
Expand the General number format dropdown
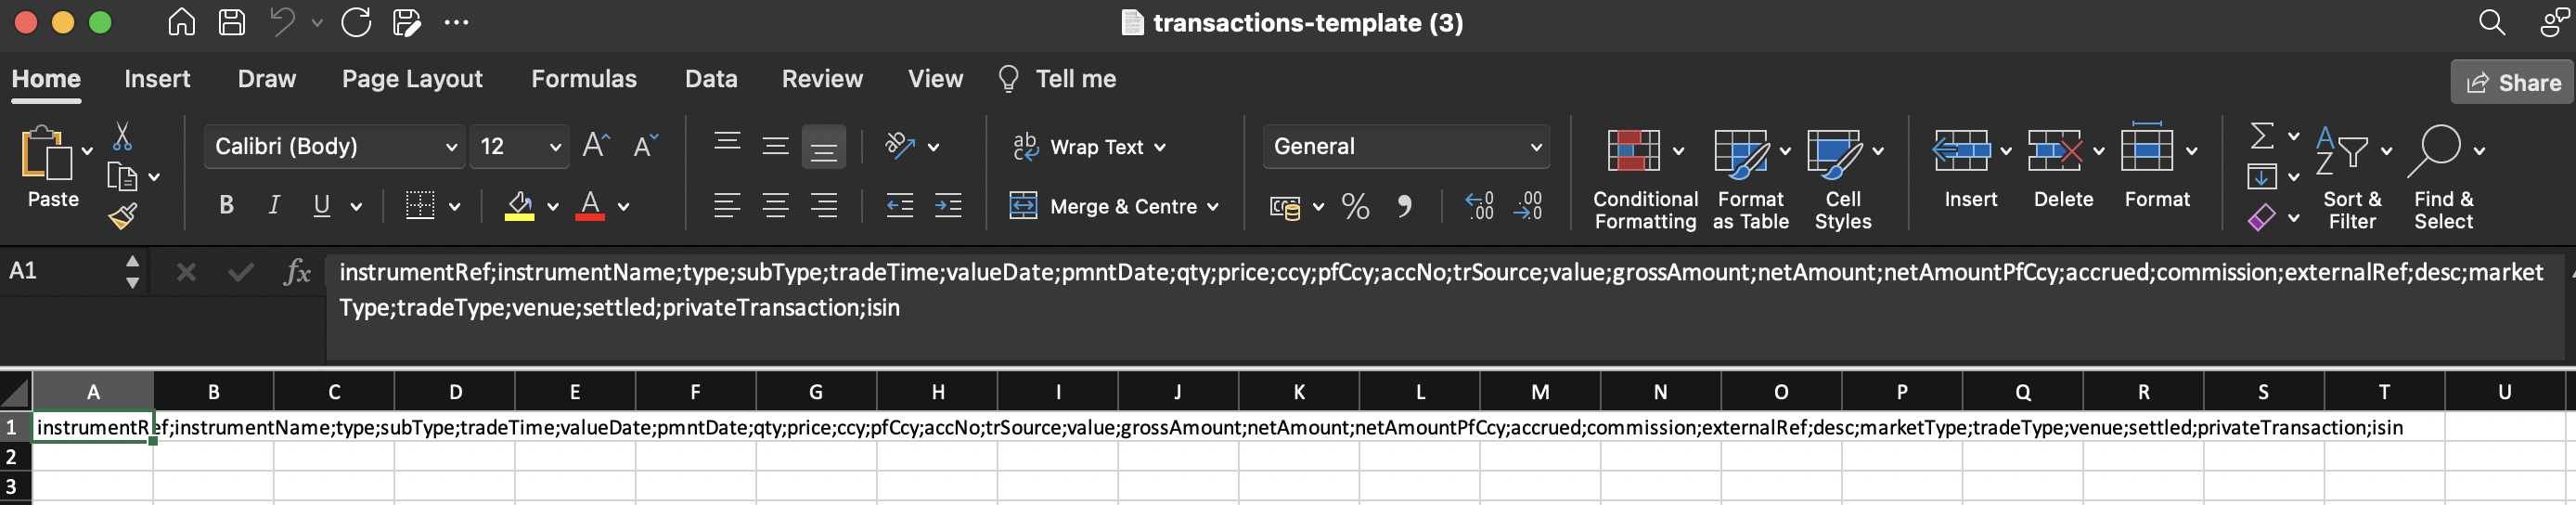click(1406, 147)
